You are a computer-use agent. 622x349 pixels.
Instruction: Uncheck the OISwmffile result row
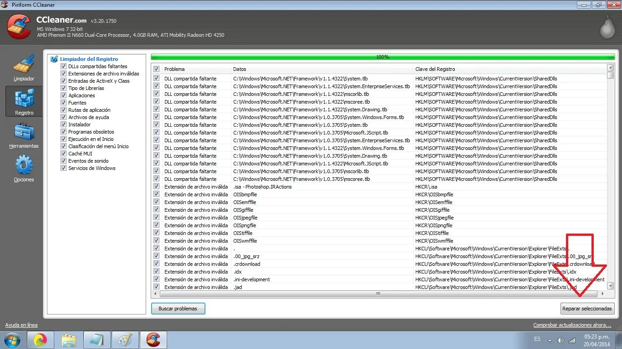[x=157, y=241]
